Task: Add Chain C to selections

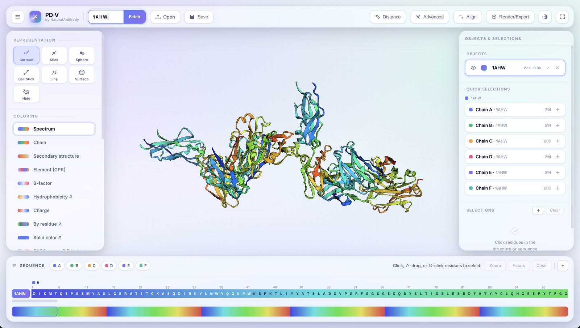Action: tap(558, 141)
